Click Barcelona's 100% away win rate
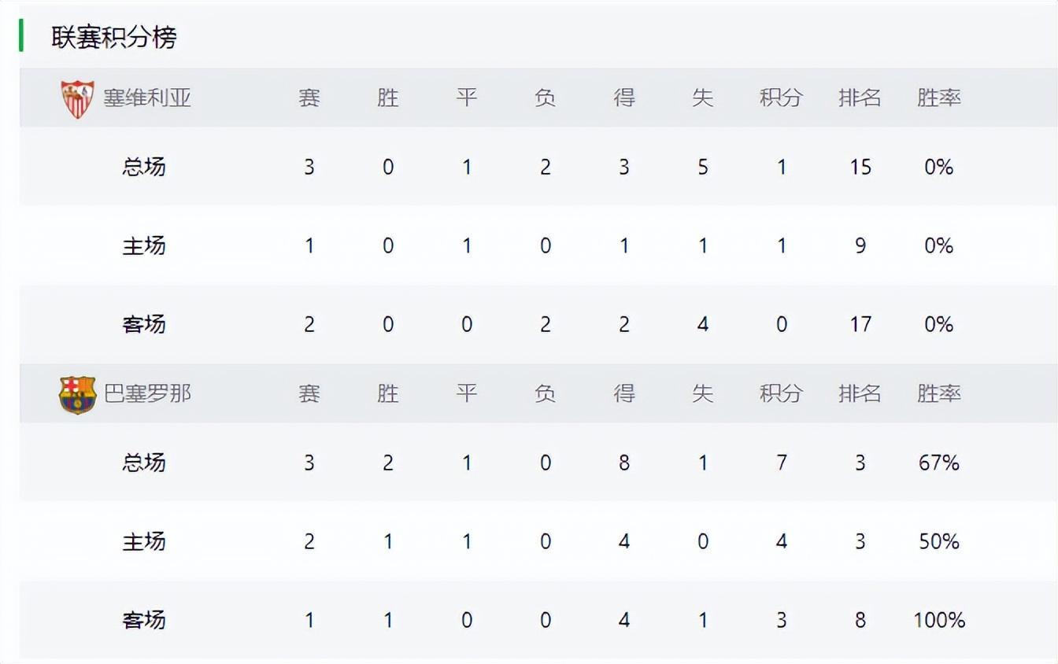Screen dimensions: 1058x664 939,620
